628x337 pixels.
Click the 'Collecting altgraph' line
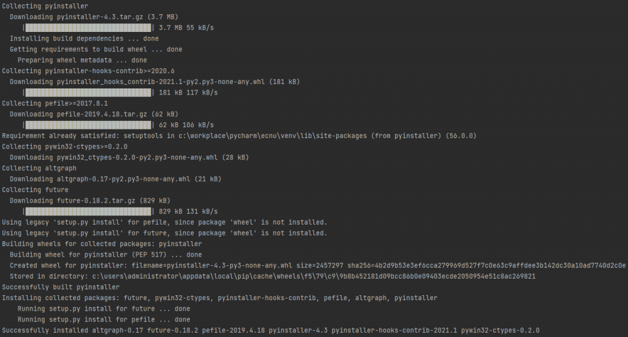39,168
